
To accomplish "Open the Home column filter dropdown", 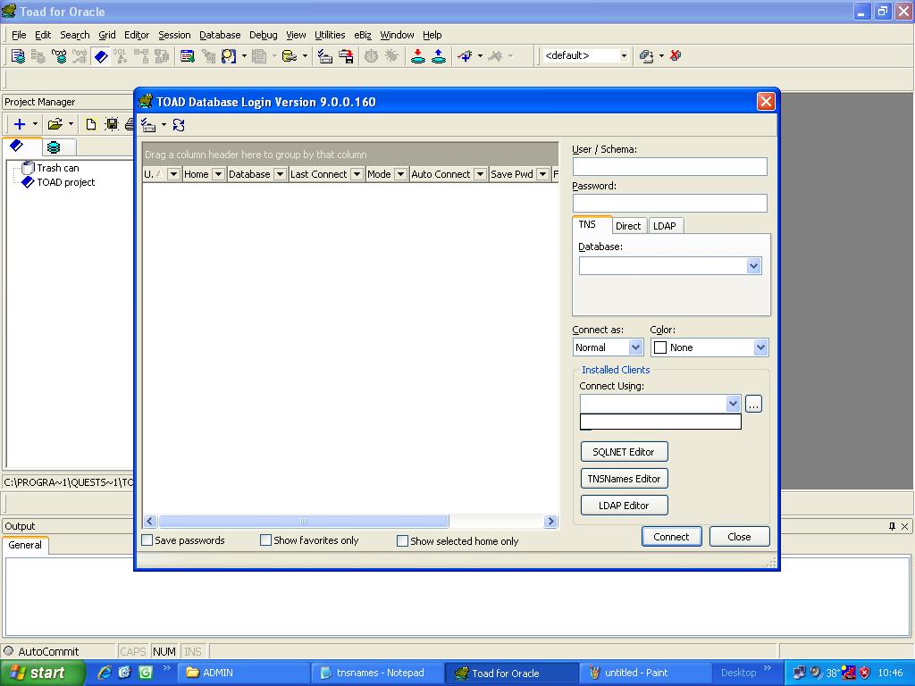I will pos(218,174).
